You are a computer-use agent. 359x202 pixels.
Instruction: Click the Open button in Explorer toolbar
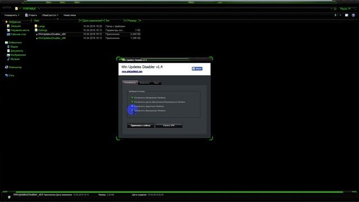click(x=31, y=15)
